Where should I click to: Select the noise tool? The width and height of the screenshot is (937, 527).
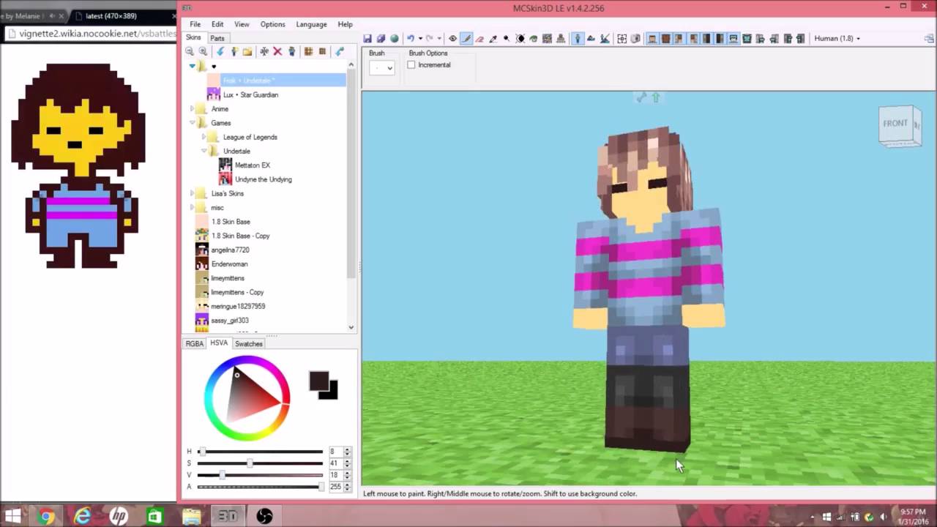548,38
